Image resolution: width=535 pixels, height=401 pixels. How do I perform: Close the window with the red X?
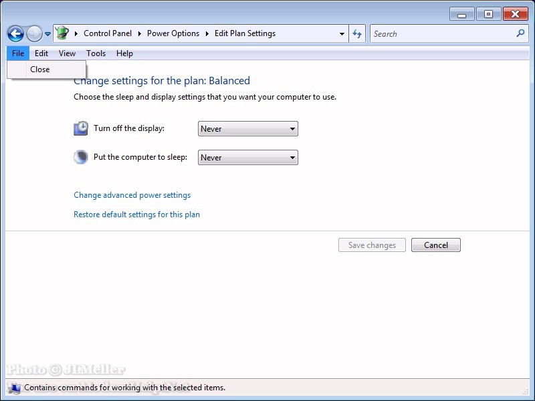(515, 14)
